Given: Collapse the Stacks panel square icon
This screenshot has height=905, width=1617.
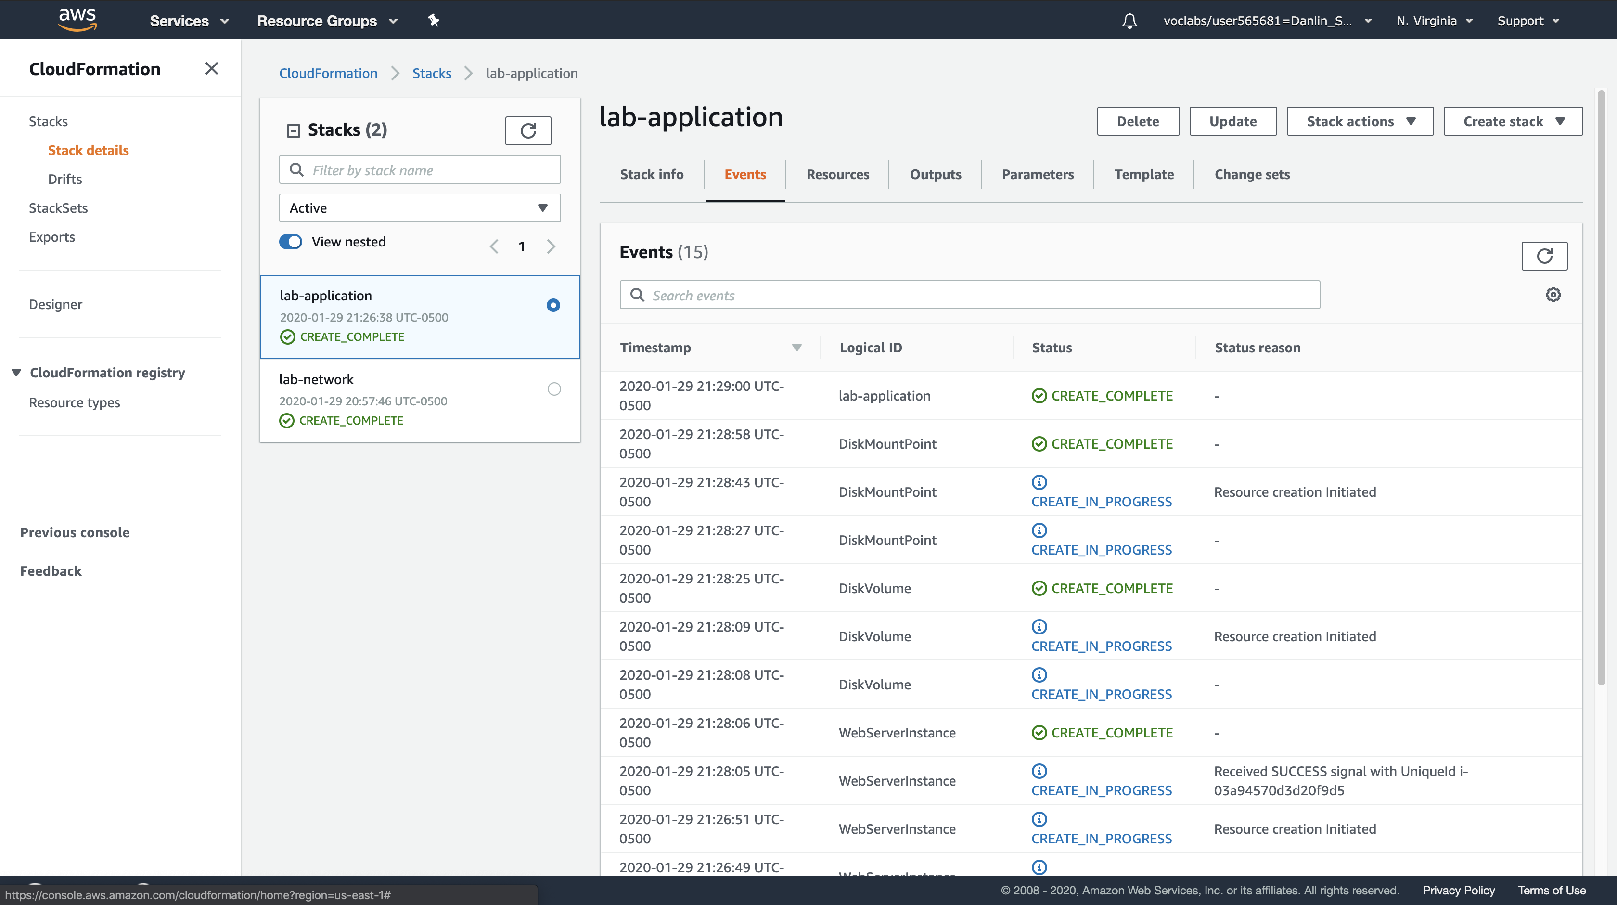Looking at the screenshot, I should pyautogui.click(x=293, y=130).
